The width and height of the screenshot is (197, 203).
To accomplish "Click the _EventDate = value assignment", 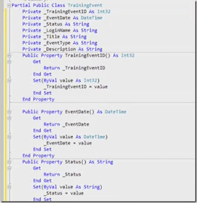I will coord(68,143).
